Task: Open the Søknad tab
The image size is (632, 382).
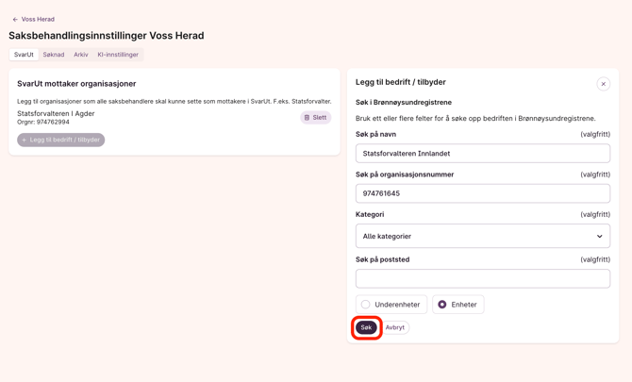Action: tap(54, 55)
